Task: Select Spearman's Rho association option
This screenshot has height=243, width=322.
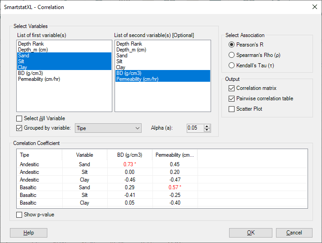Action: point(232,55)
